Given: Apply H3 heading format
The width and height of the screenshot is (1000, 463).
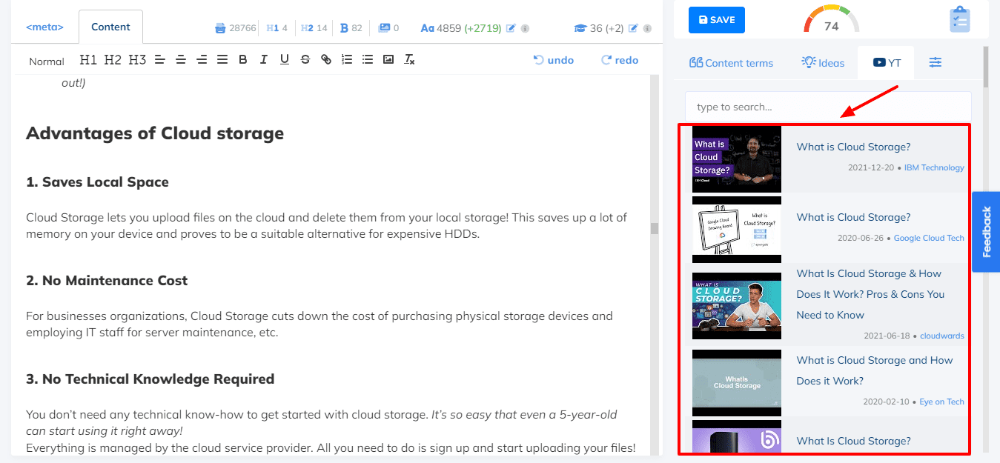Looking at the screenshot, I should point(137,60).
